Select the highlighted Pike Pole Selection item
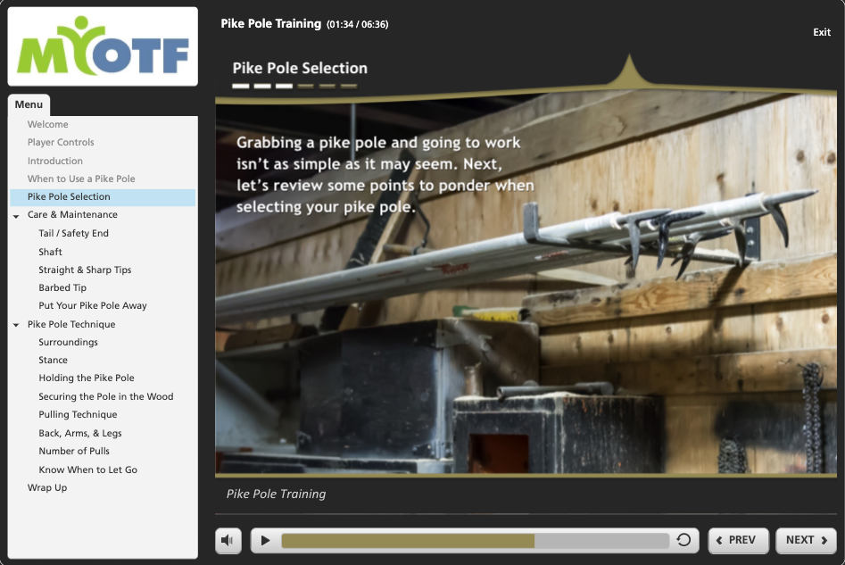This screenshot has height=565, width=845. click(x=103, y=196)
